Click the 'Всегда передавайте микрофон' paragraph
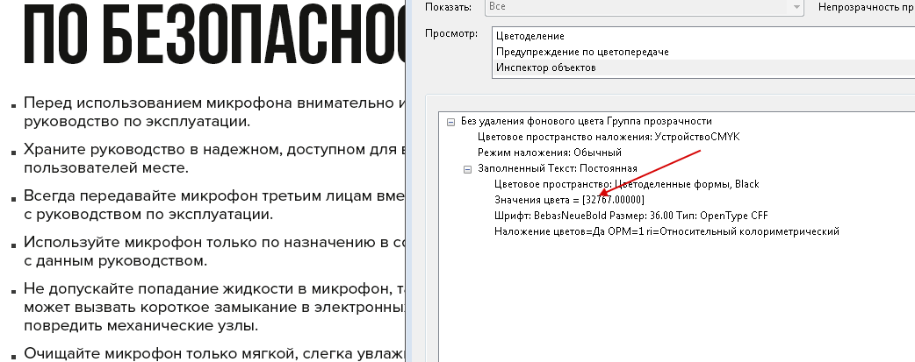 [x=214, y=204]
